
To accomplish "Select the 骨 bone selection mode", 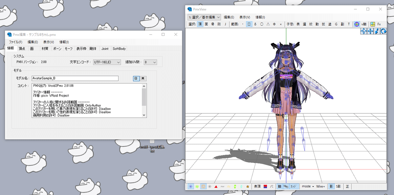I will [x=213, y=24].
